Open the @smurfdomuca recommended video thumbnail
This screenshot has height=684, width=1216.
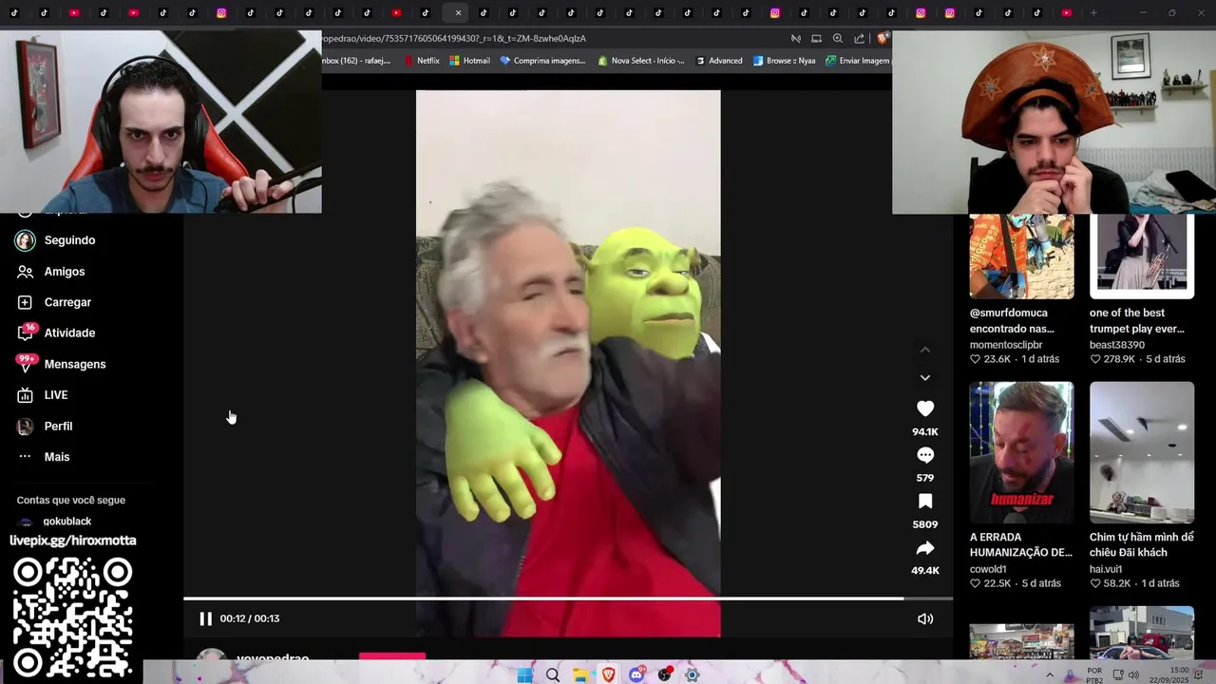(1021, 256)
